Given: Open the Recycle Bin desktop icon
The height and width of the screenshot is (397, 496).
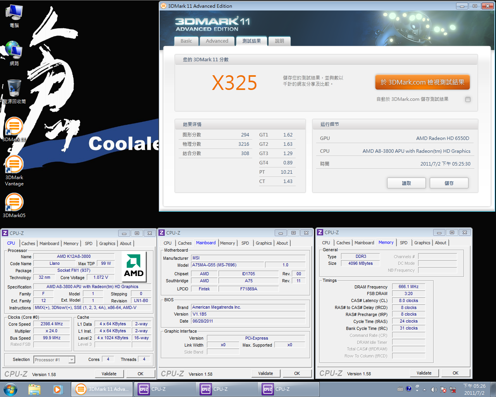Looking at the screenshot, I should 14,91.
